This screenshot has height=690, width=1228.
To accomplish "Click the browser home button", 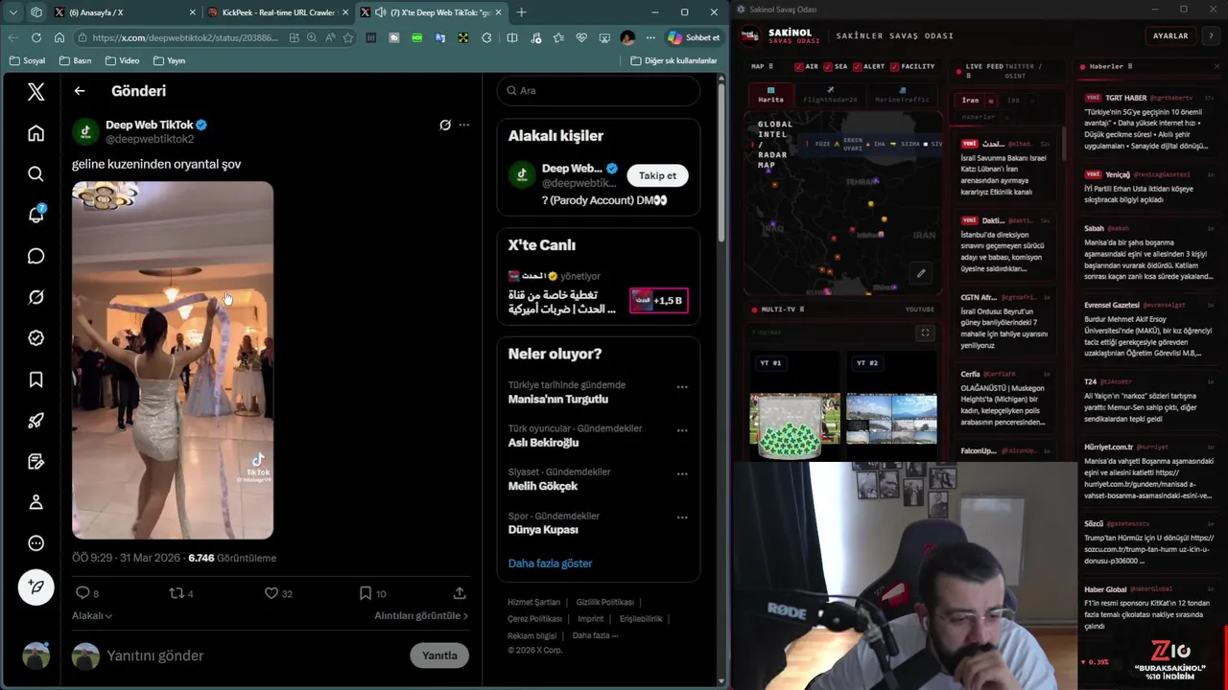I will (59, 37).
